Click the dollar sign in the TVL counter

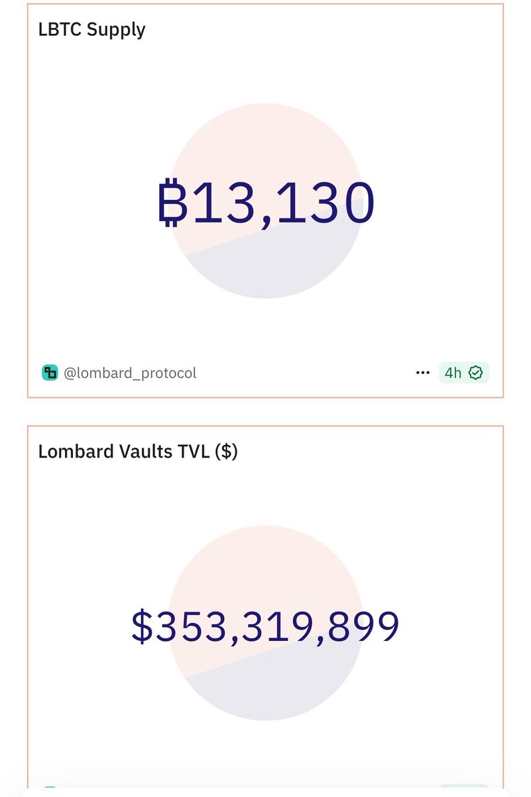click(142, 626)
